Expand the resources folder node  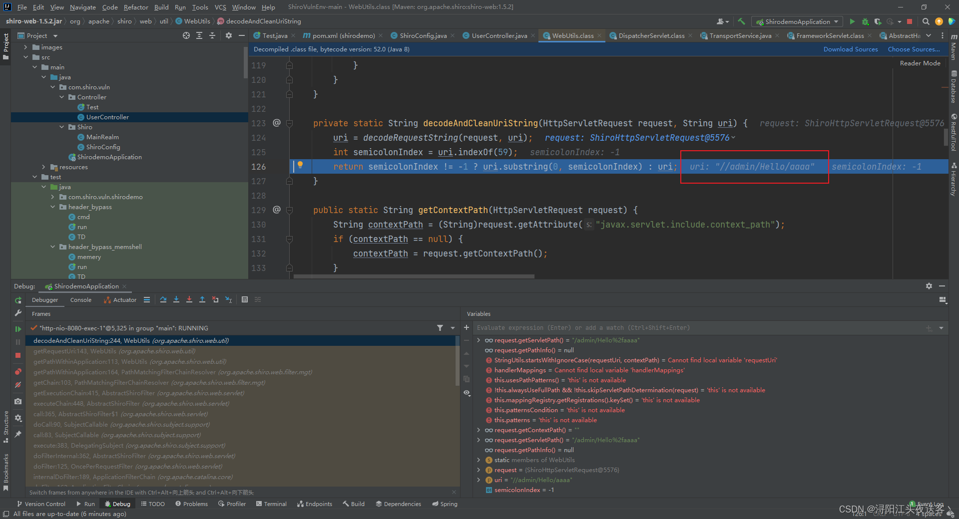click(x=44, y=167)
